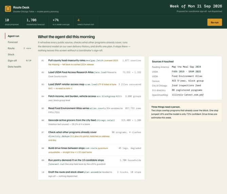Click the '2 trucks, 10 stops' result
The width and height of the screenshot is (227, 194).
point(129,172)
